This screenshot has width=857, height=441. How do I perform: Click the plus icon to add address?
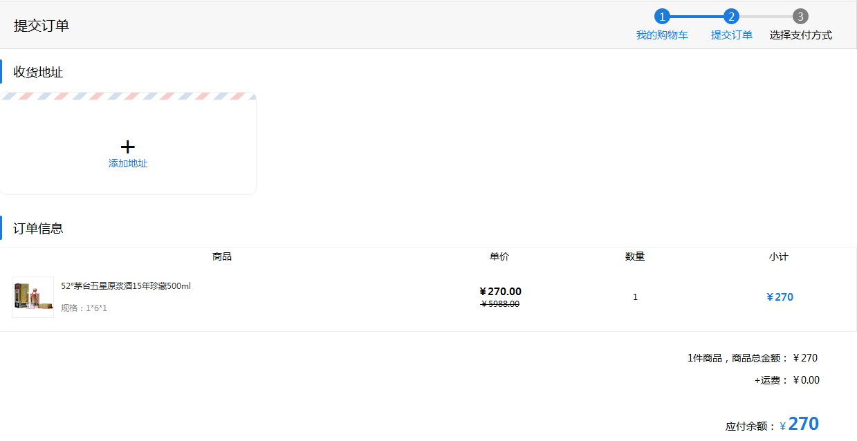(x=128, y=147)
